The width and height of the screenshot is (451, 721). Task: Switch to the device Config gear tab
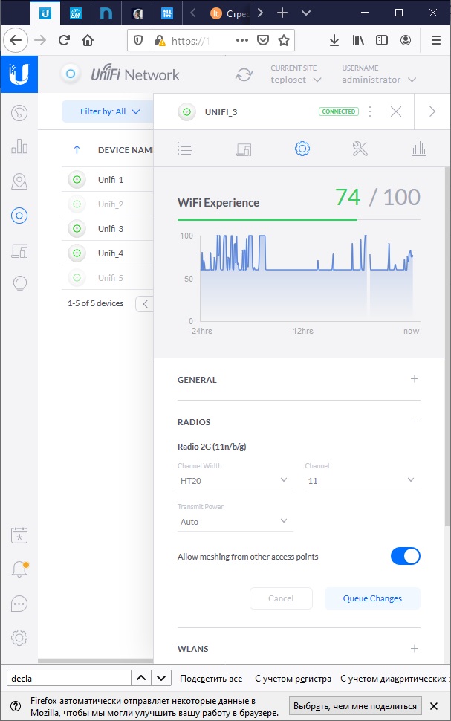pos(302,149)
